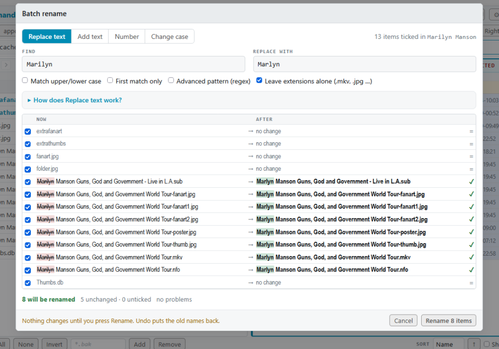
Task: Click the arrow icon on the folder.jpg row
Action: [251, 169]
